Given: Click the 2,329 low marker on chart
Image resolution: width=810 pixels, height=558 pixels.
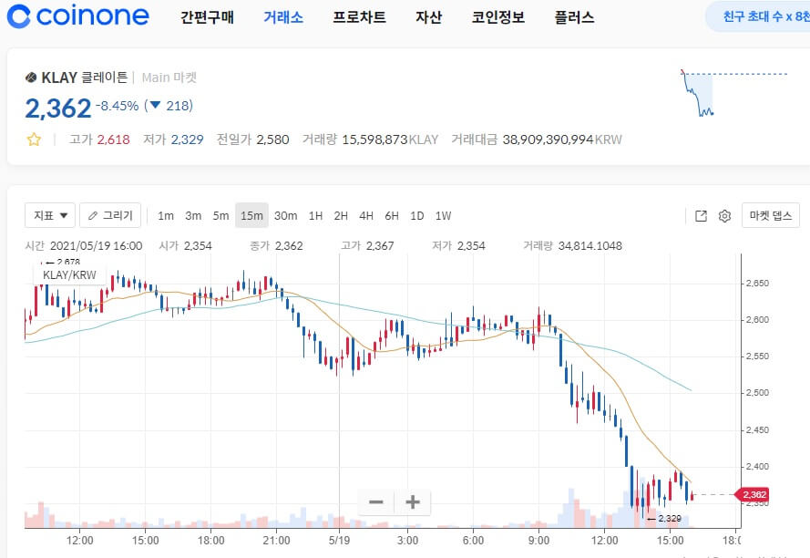Looking at the screenshot, I should (x=665, y=518).
